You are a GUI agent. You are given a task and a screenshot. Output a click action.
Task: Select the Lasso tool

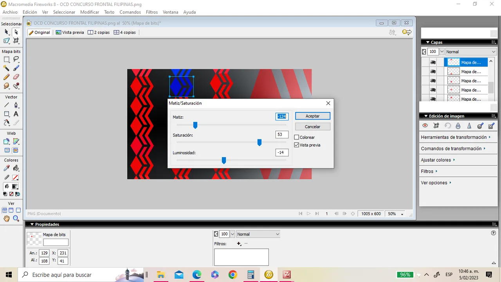tap(16, 60)
